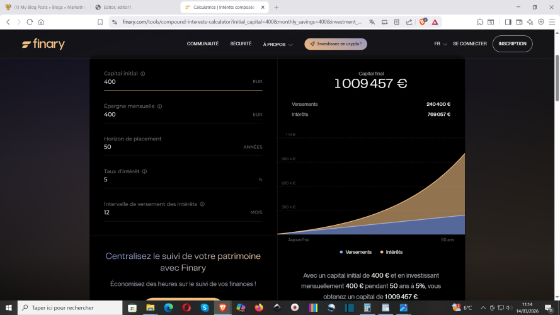560x315 pixels.
Task: Click info icon beside Taux d'intérêt
Action: pyautogui.click(x=145, y=171)
